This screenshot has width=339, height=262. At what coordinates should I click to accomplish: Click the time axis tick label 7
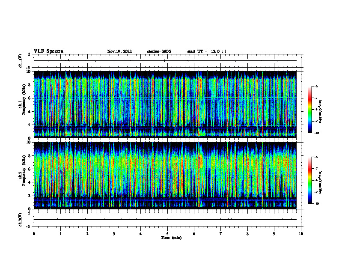click(221, 234)
